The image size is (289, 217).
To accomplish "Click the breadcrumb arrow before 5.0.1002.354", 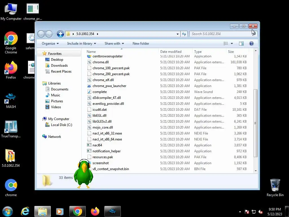I will pos(73,34).
